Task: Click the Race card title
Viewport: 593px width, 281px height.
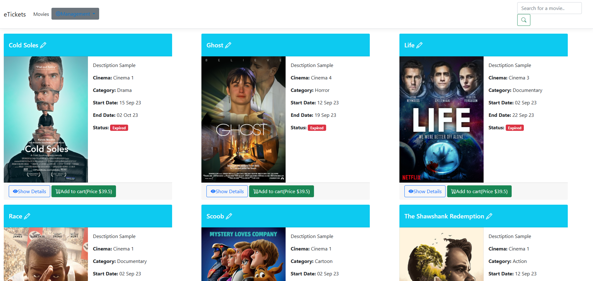Action: [x=15, y=216]
